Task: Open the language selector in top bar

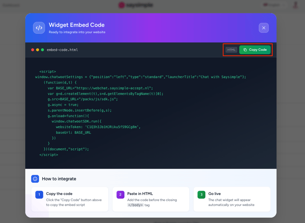Action: 274,5
